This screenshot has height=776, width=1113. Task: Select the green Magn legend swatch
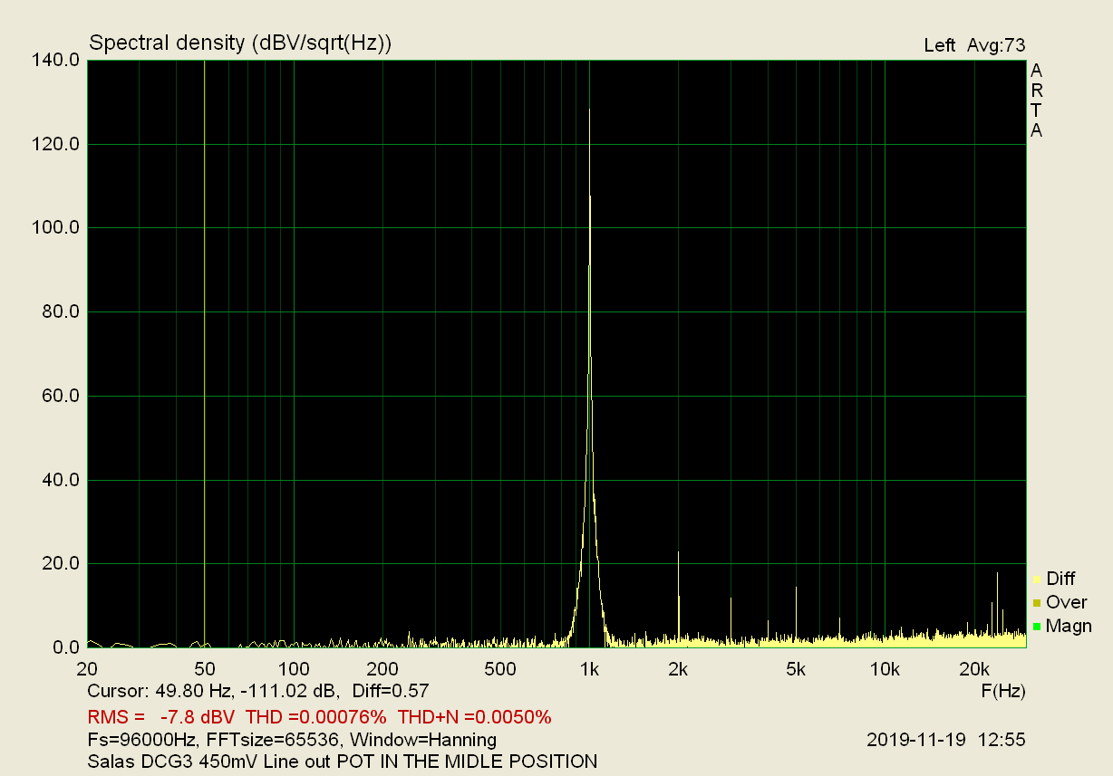click(1036, 626)
